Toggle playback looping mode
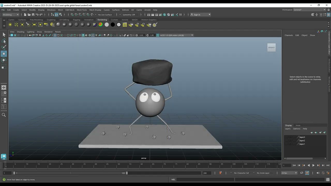This screenshot has width=331, height=186. (x=302, y=173)
